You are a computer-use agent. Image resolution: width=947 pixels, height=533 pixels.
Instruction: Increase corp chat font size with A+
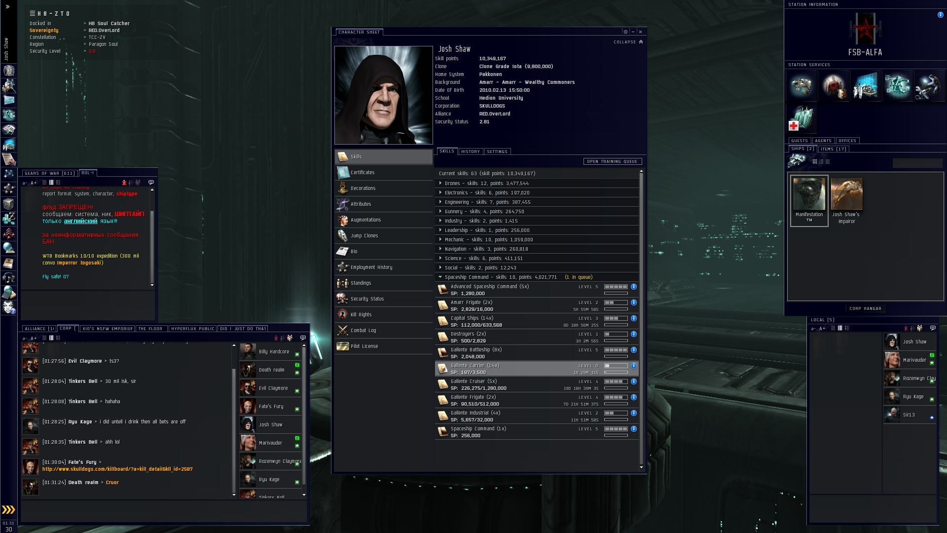pyautogui.click(x=34, y=338)
